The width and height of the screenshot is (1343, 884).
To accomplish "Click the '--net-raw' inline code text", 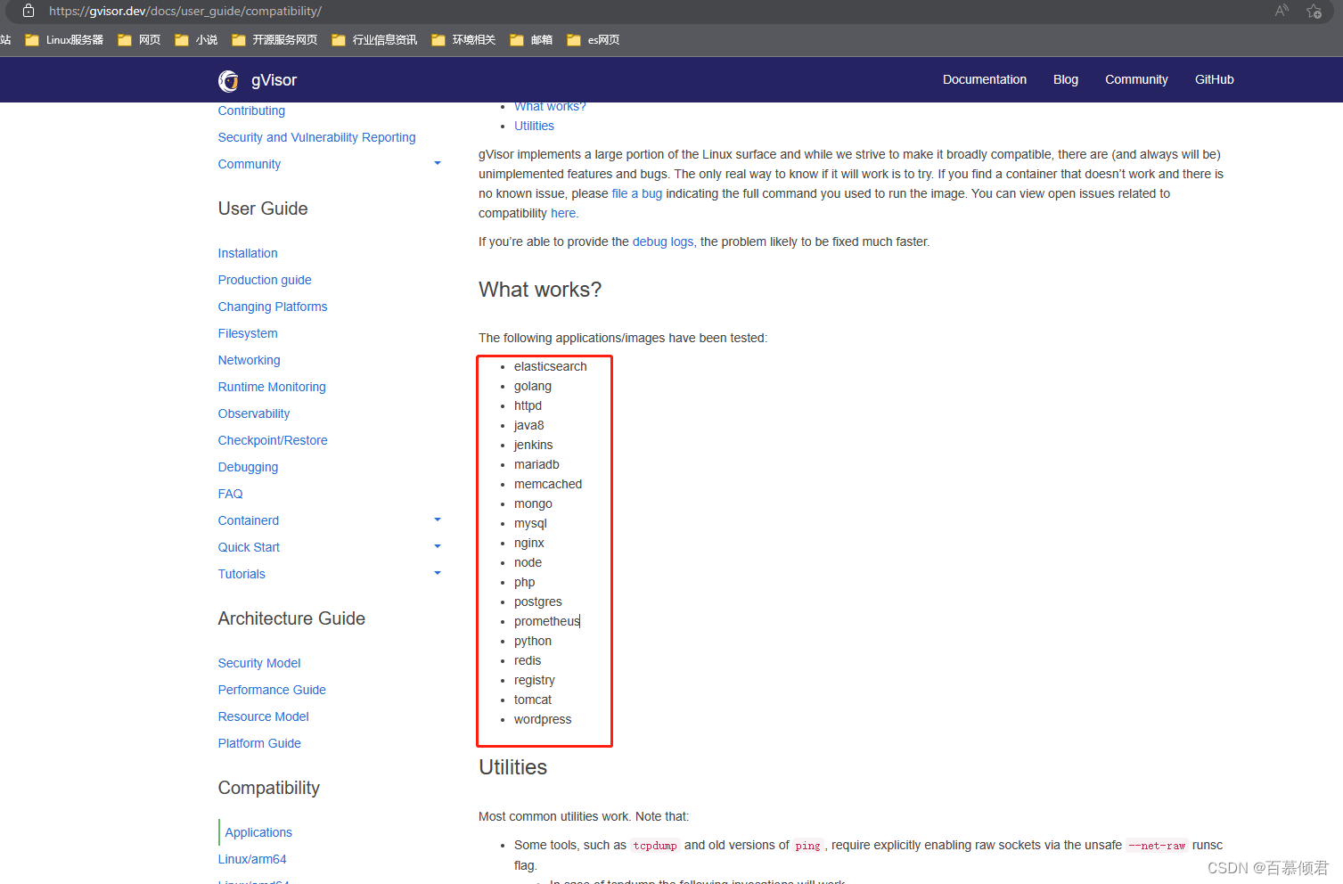I will (1157, 846).
